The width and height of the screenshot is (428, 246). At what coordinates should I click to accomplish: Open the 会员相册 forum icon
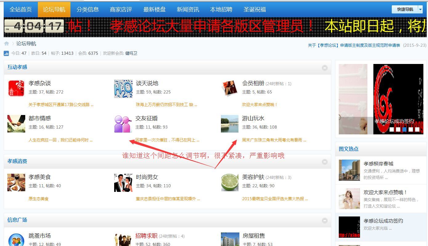[230, 89]
